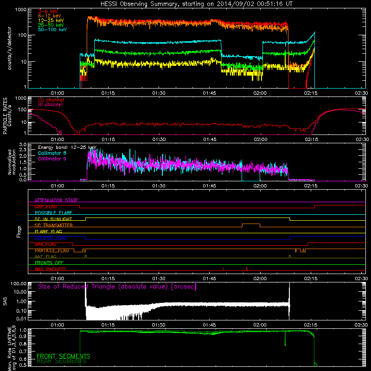Click the blue "ECLIPSE_FLAG" label
This screenshot has width=371, height=371.
(x=51, y=238)
